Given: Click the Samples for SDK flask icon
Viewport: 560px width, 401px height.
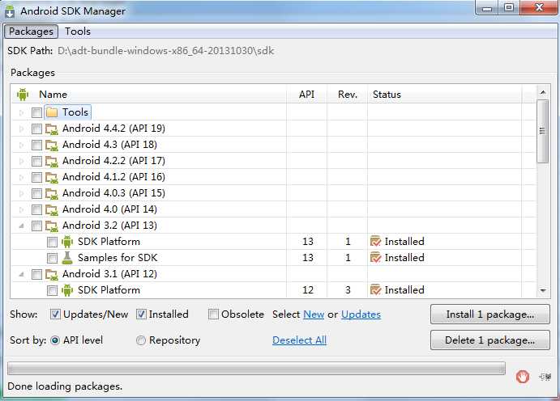Looking at the screenshot, I should coord(67,258).
